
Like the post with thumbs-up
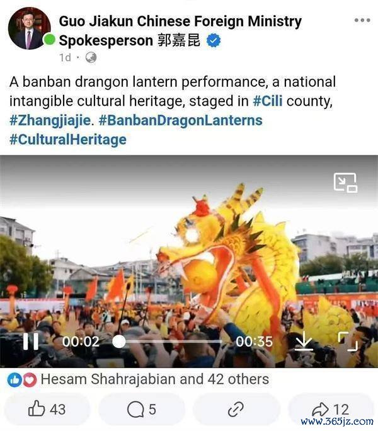(47, 409)
